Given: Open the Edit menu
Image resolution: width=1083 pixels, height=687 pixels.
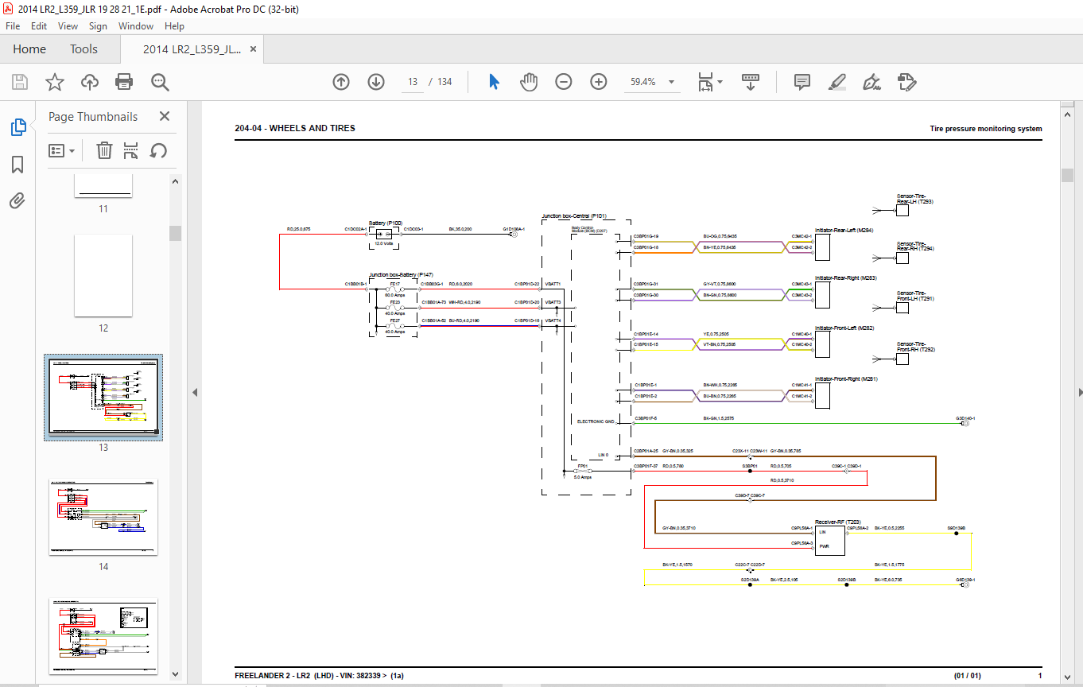Looking at the screenshot, I should (x=39, y=26).
